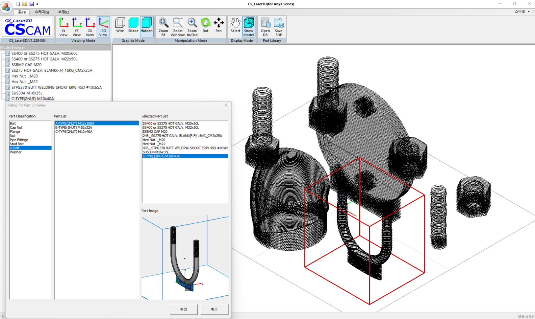Select Bolt in Part Classification
Screen dimensions: 535x319
[30, 124]
